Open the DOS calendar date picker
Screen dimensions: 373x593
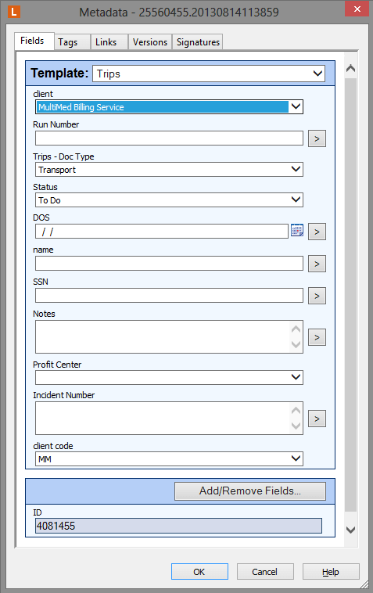click(x=297, y=230)
